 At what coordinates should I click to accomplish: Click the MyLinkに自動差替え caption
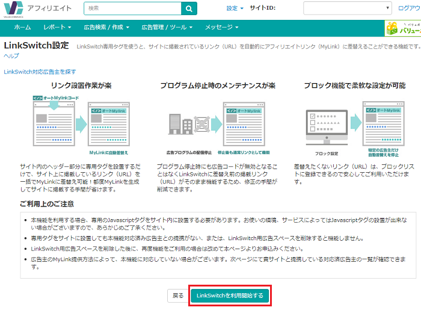[x=108, y=153]
